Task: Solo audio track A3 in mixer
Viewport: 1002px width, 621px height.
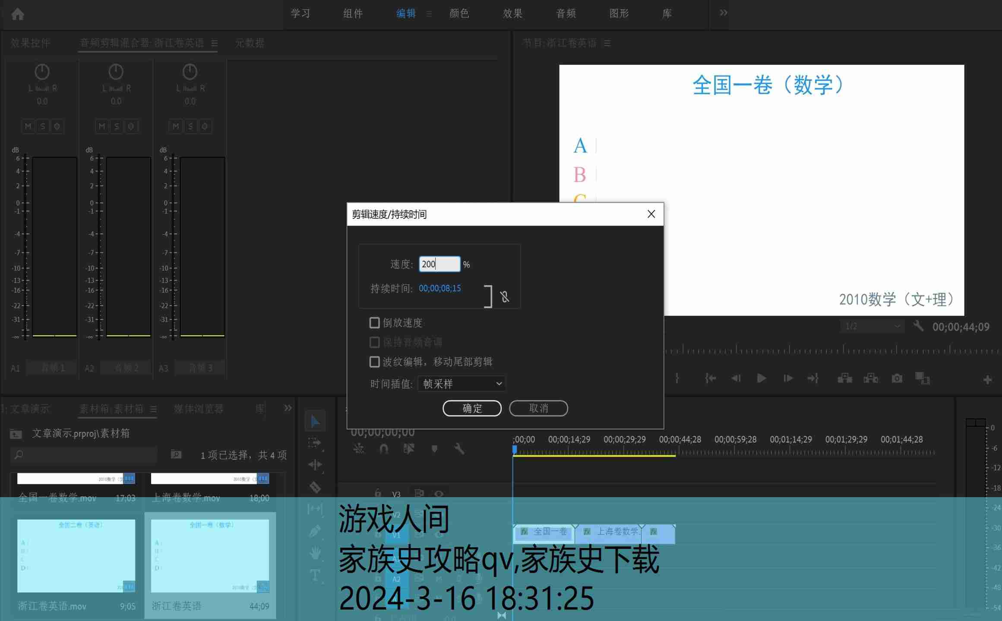Action: 190,126
